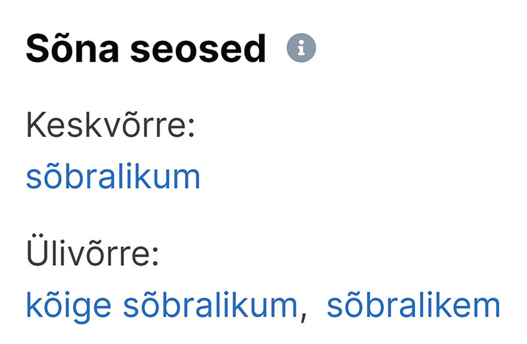Screen dimensions: 527x344
Task: Click the info icon beside Sõna seosed
Action: (301, 48)
